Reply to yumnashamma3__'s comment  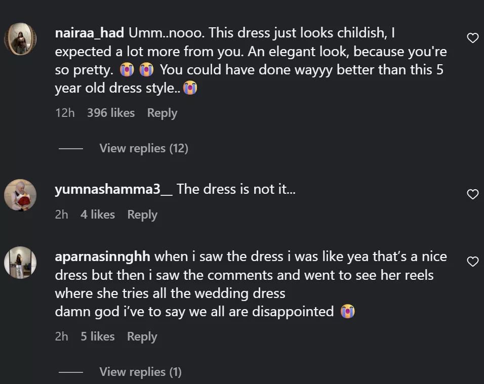click(142, 215)
